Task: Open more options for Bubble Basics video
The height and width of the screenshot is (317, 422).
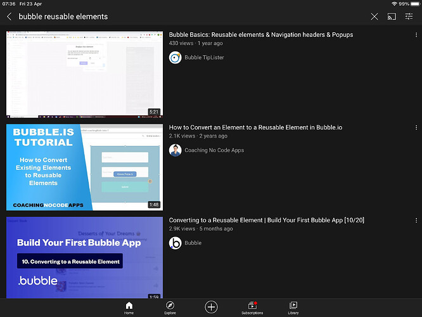Action: (416, 35)
